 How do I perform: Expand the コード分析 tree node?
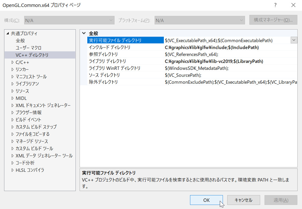pyautogui.click(x=13, y=163)
